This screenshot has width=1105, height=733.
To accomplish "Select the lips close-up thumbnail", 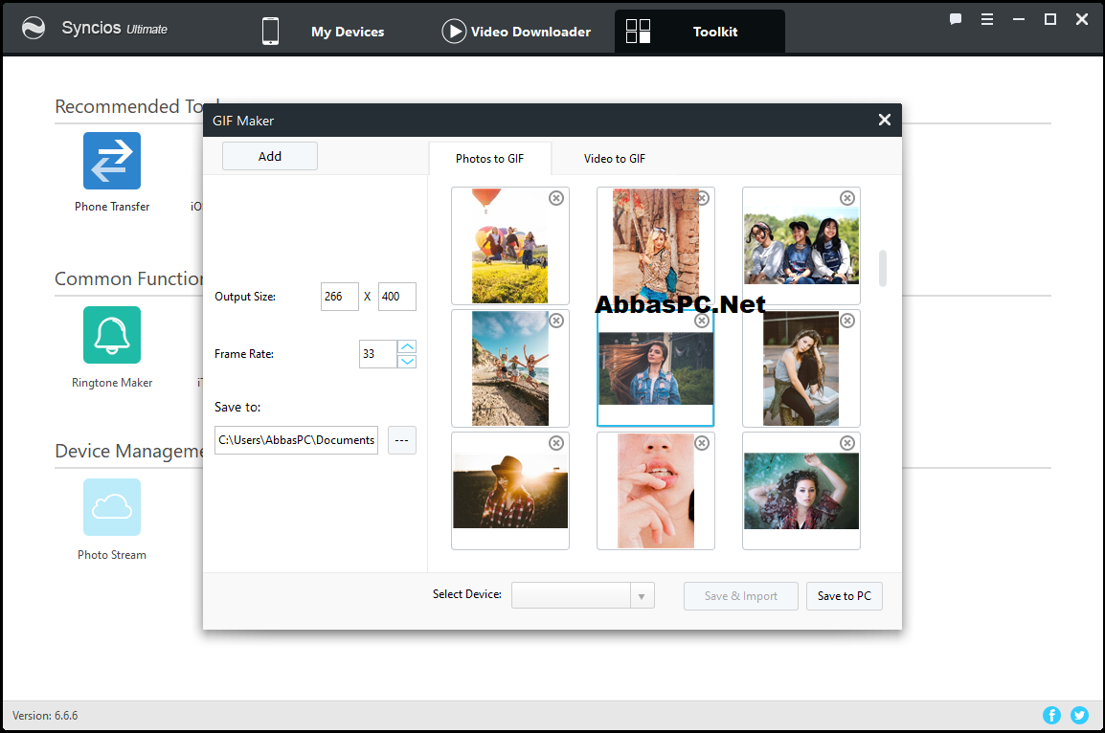I will pos(655,491).
